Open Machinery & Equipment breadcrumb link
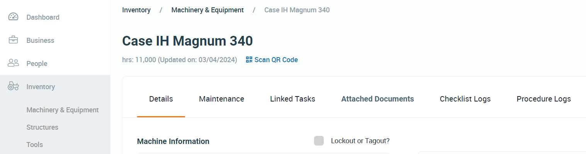The width and height of the screenshot is (586, 154). point(207,10)
